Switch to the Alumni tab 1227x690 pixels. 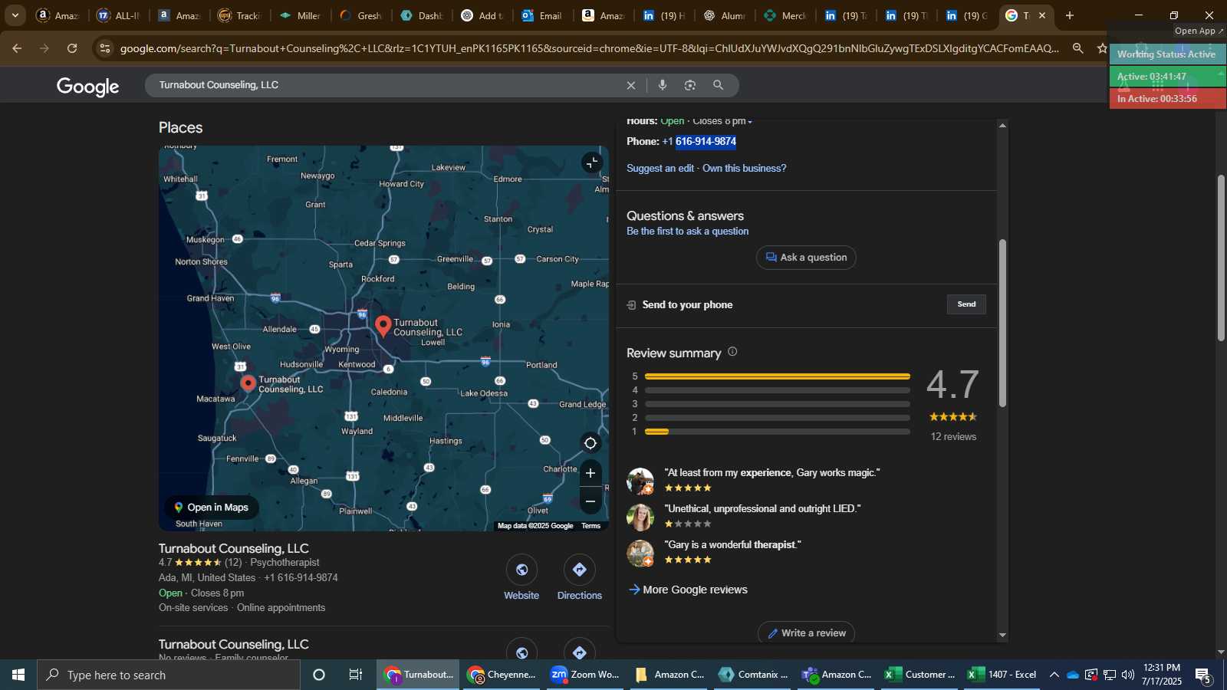point(725,15)
